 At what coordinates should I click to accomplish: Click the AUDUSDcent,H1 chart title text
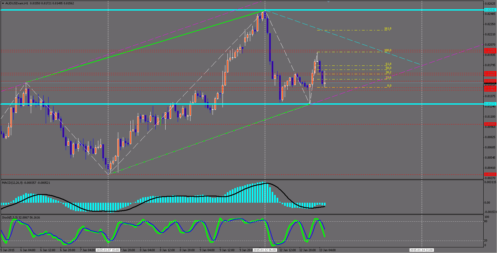pos(17,3)
